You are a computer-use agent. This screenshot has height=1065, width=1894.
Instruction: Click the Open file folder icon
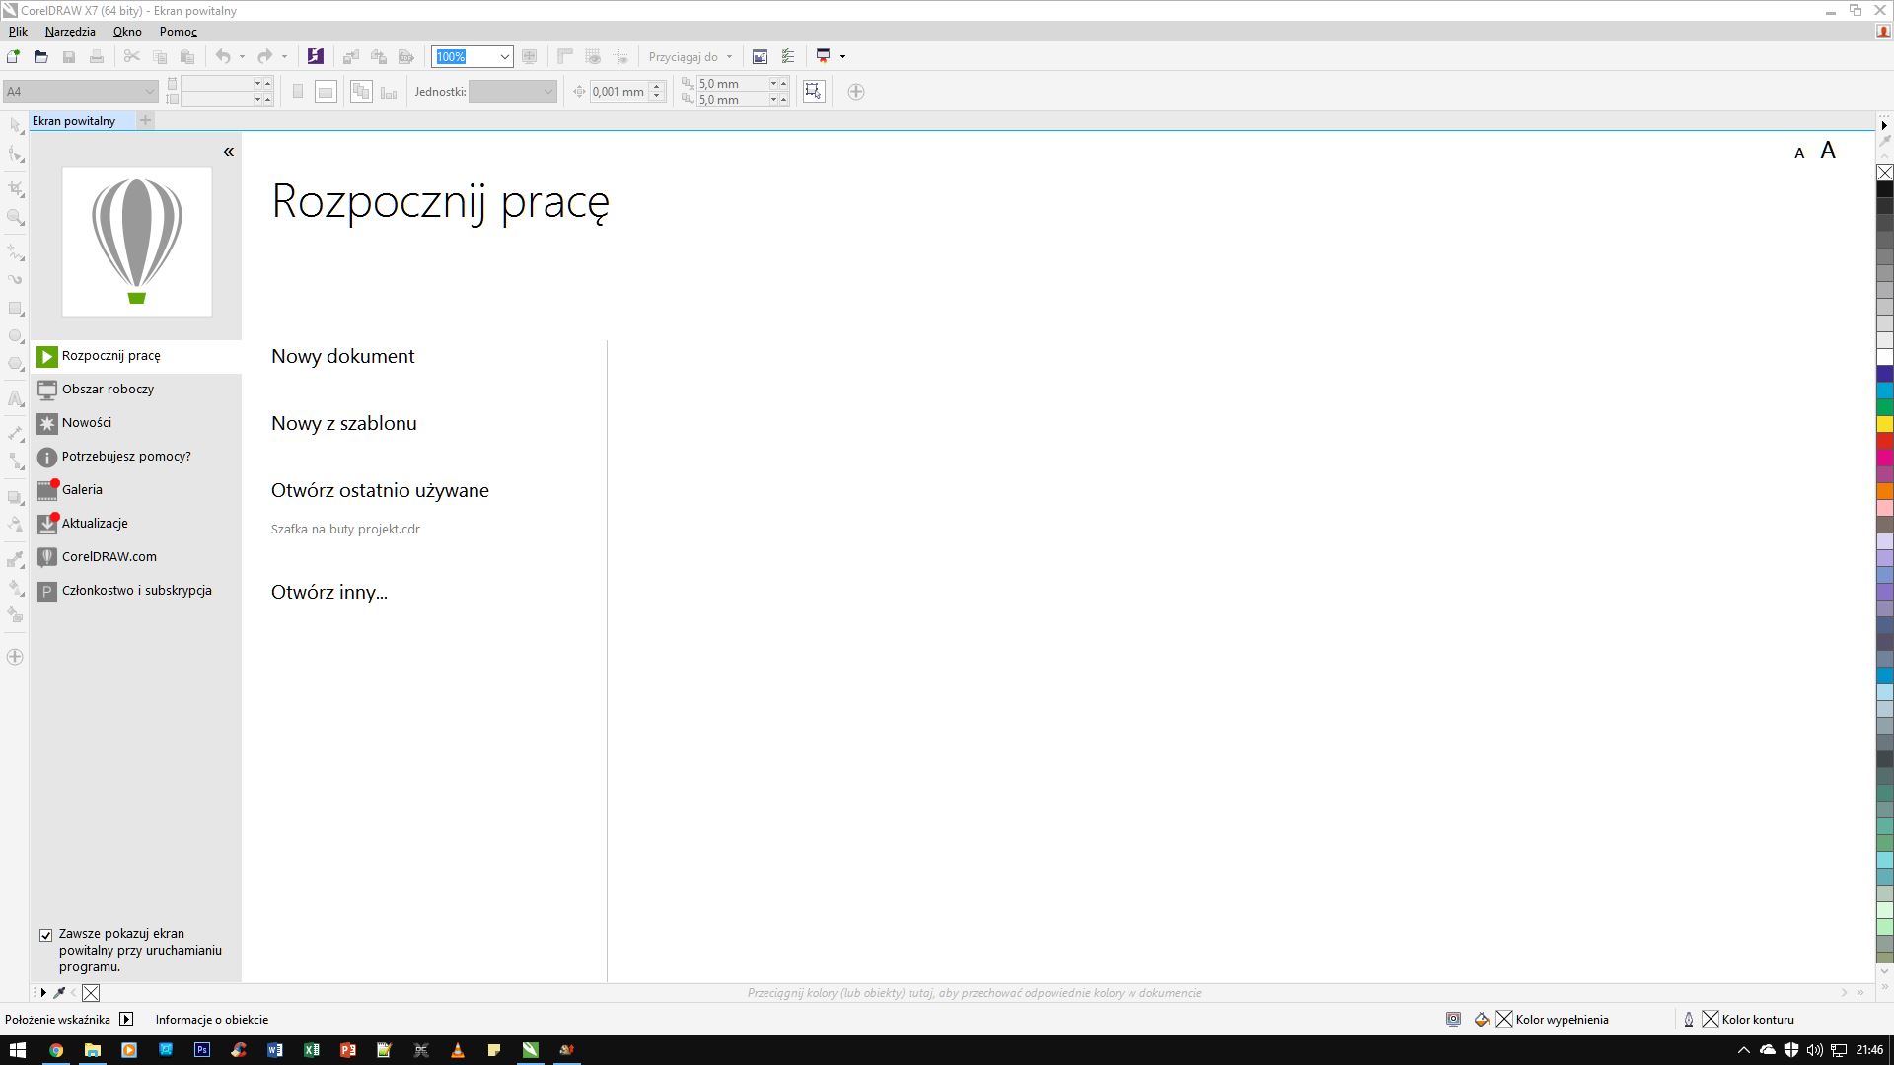pyautogui.click(x=40, y=56)
